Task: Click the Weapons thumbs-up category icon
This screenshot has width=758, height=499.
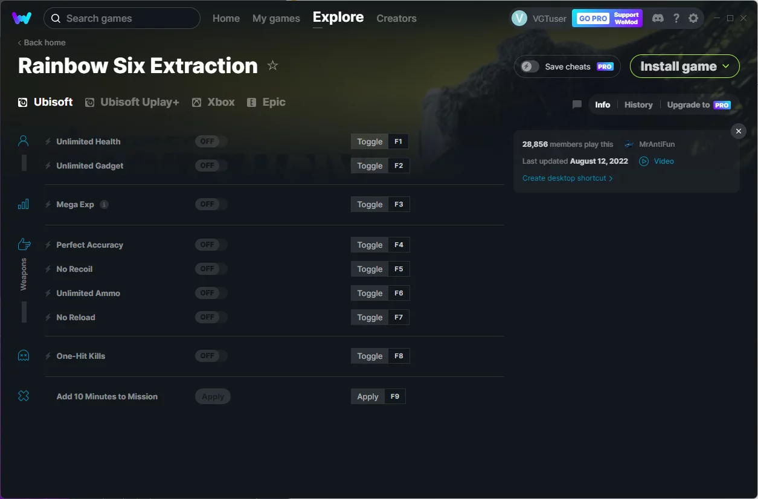Action: click(24, 244)
